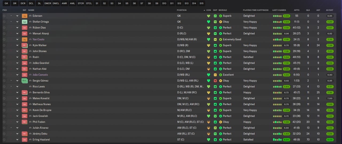
Task: Click Rúben Dias's green condition heart
Action: coord(209,28)
